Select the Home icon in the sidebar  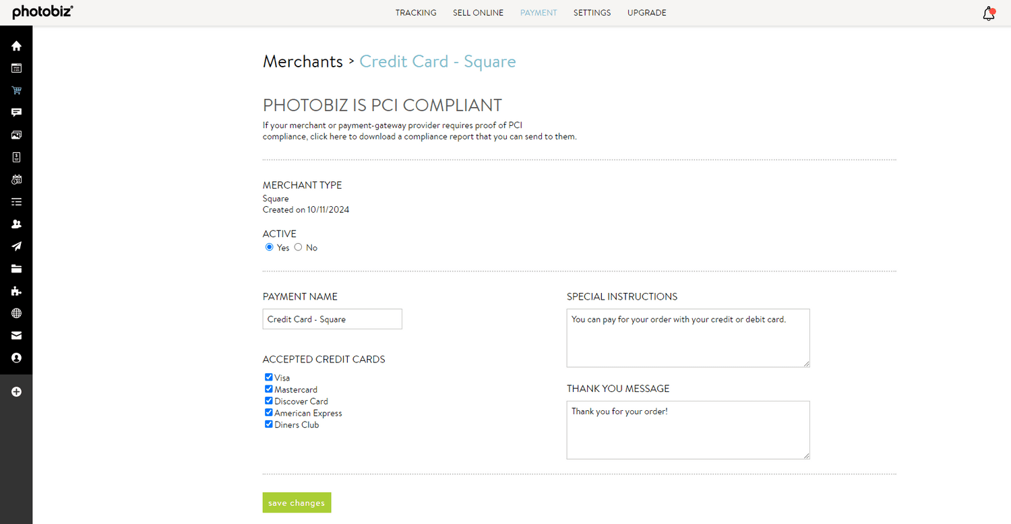point(16,46)
